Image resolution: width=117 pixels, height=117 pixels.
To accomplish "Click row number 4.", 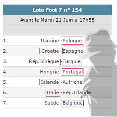I will 5,72.
